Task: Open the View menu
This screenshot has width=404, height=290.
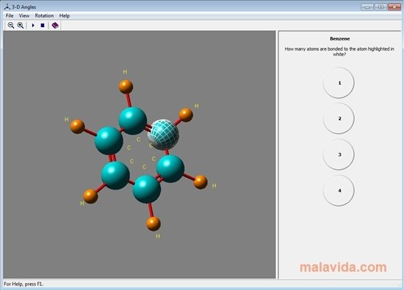Action: tap(24, 15)
